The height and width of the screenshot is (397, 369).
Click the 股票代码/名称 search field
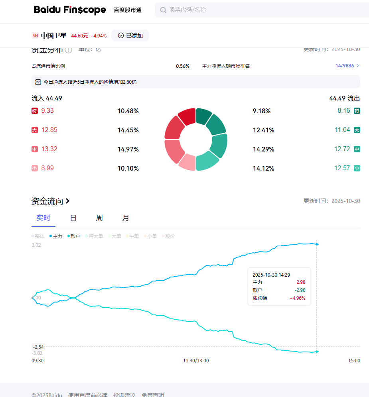click(262, 10)
